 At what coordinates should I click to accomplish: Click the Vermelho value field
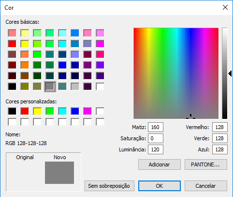point(220,127)
